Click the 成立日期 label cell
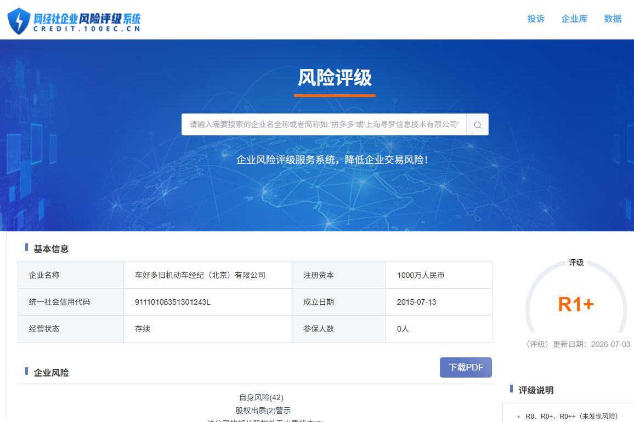The image size is (634, 422). click(339, 302)
